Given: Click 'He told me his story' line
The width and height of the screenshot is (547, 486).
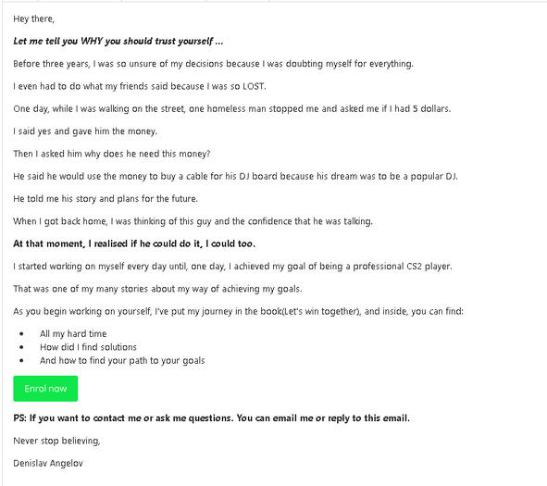Looking at the screenshot, I should (x=106, y=199).
